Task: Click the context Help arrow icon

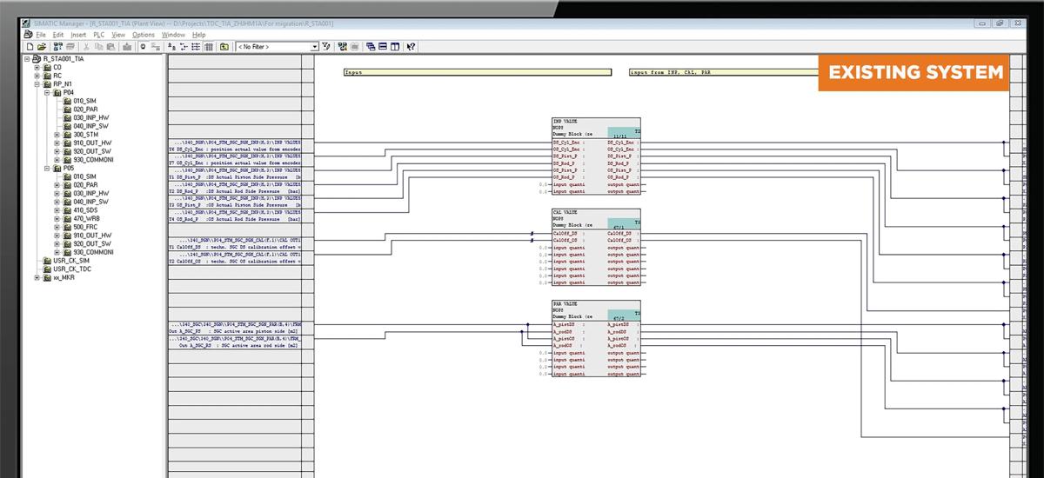Action: [411, 46]
